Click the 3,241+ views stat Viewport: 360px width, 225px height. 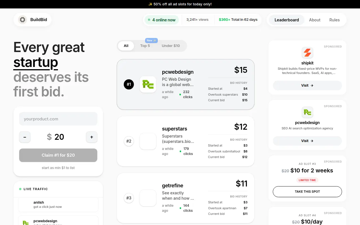coord(197,20)
